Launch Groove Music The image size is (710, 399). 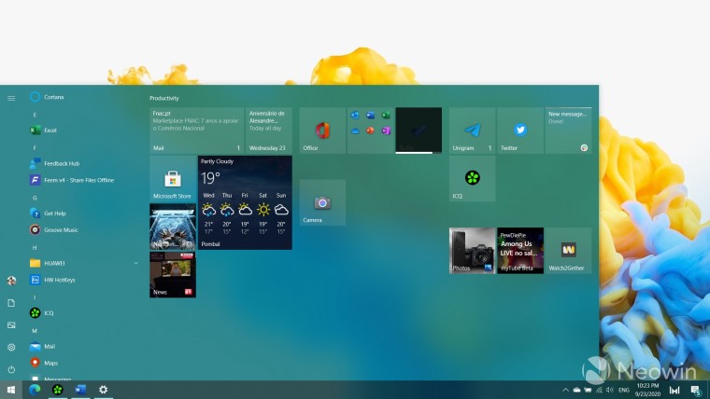click(54, 230)
